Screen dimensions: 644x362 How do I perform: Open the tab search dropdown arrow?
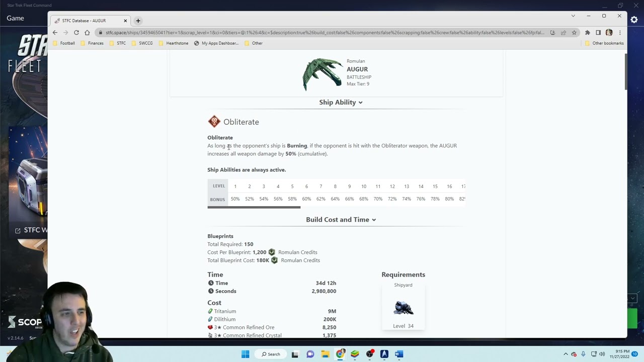point(573,16)
